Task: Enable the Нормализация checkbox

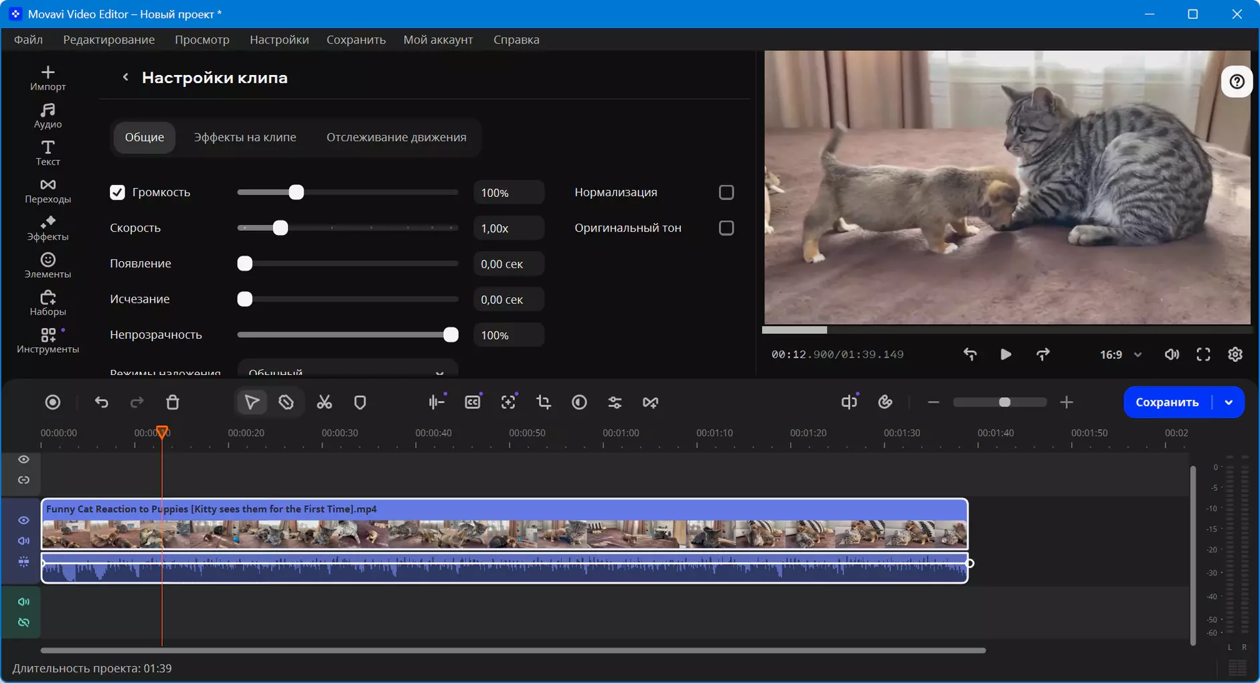Action: [x=726, y=193]
